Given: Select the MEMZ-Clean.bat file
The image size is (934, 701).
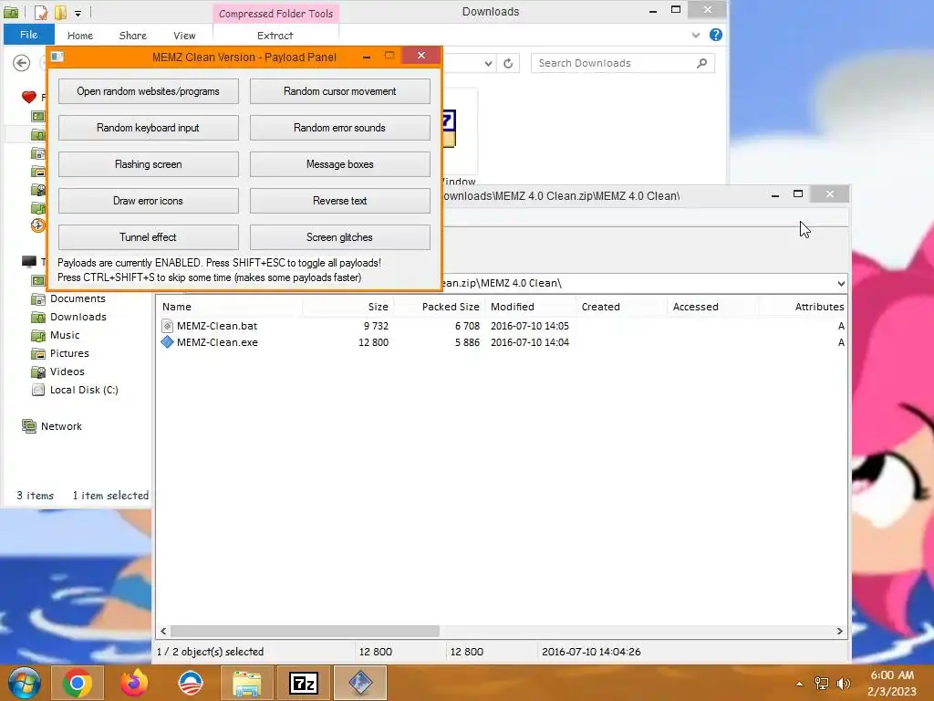Looking at the screenshot, I should point(217,326).
